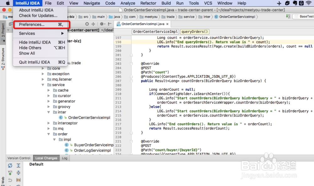Click the scroll-from-source target icon

coord(87,24)
